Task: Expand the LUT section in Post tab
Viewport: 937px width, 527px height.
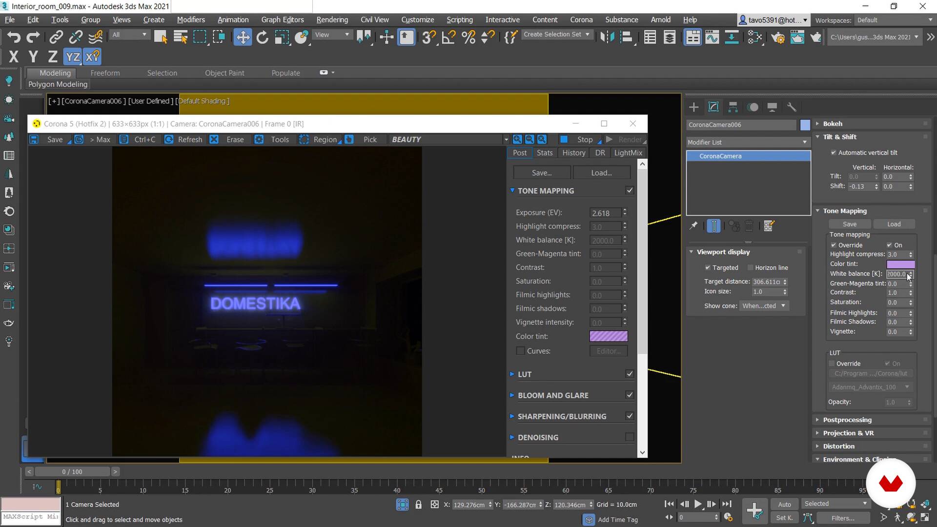Action: pyautogui.click(x=524, y=374)
